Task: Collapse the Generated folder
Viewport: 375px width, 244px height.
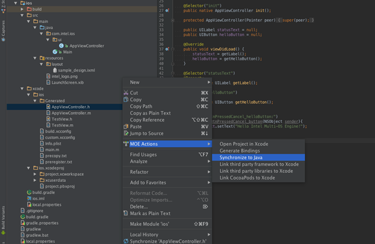Action: tap(35, 101)
